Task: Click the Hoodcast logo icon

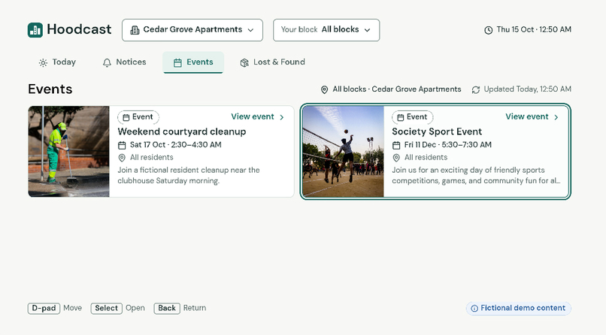Action: tap(35, 30)
